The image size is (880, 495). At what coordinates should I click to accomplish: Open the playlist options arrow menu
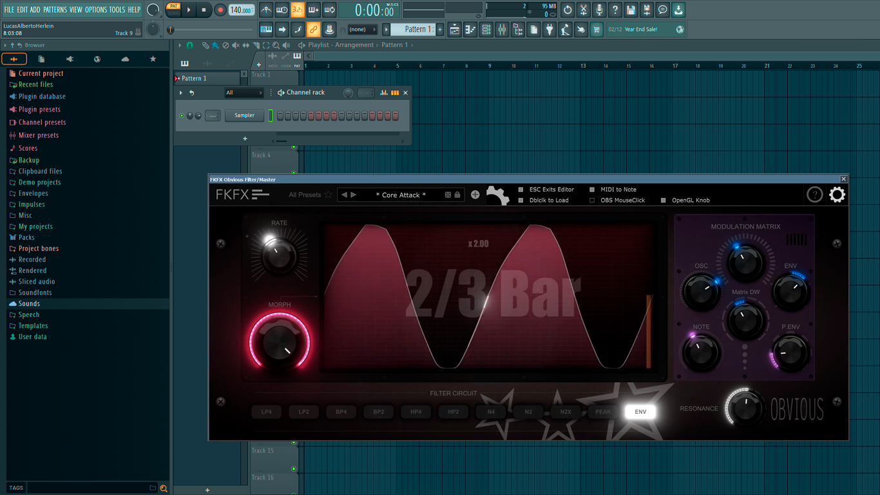point(180,45)
